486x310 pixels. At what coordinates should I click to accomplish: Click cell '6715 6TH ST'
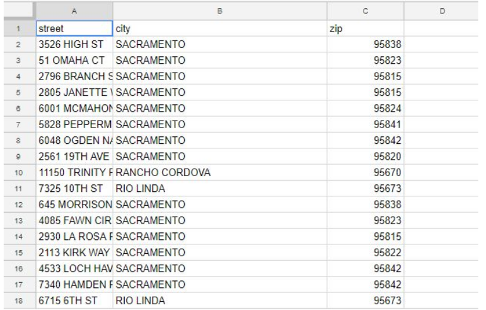(x=74, y=301)
